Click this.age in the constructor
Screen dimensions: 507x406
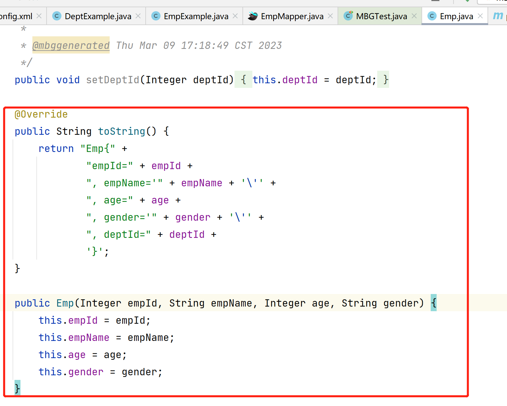coord(62,355)
